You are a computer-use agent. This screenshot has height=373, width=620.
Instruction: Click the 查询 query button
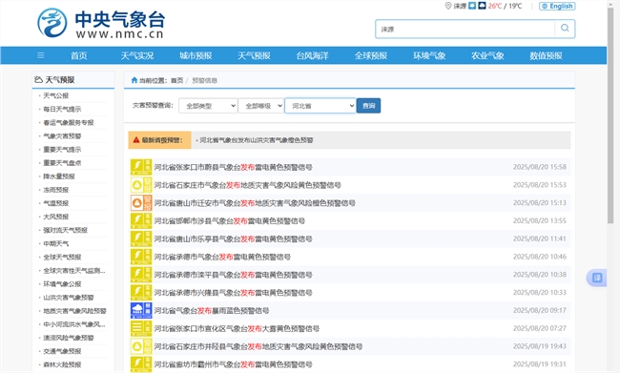pos(368,106)
